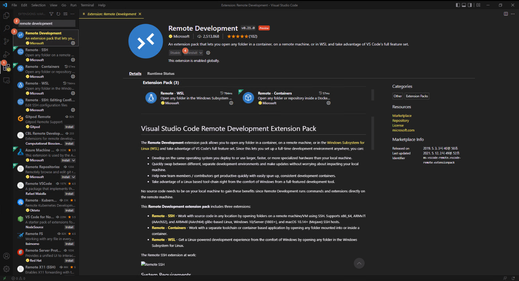Toggle bottom panel visibility
519x281 pixels.
[464, 5]
